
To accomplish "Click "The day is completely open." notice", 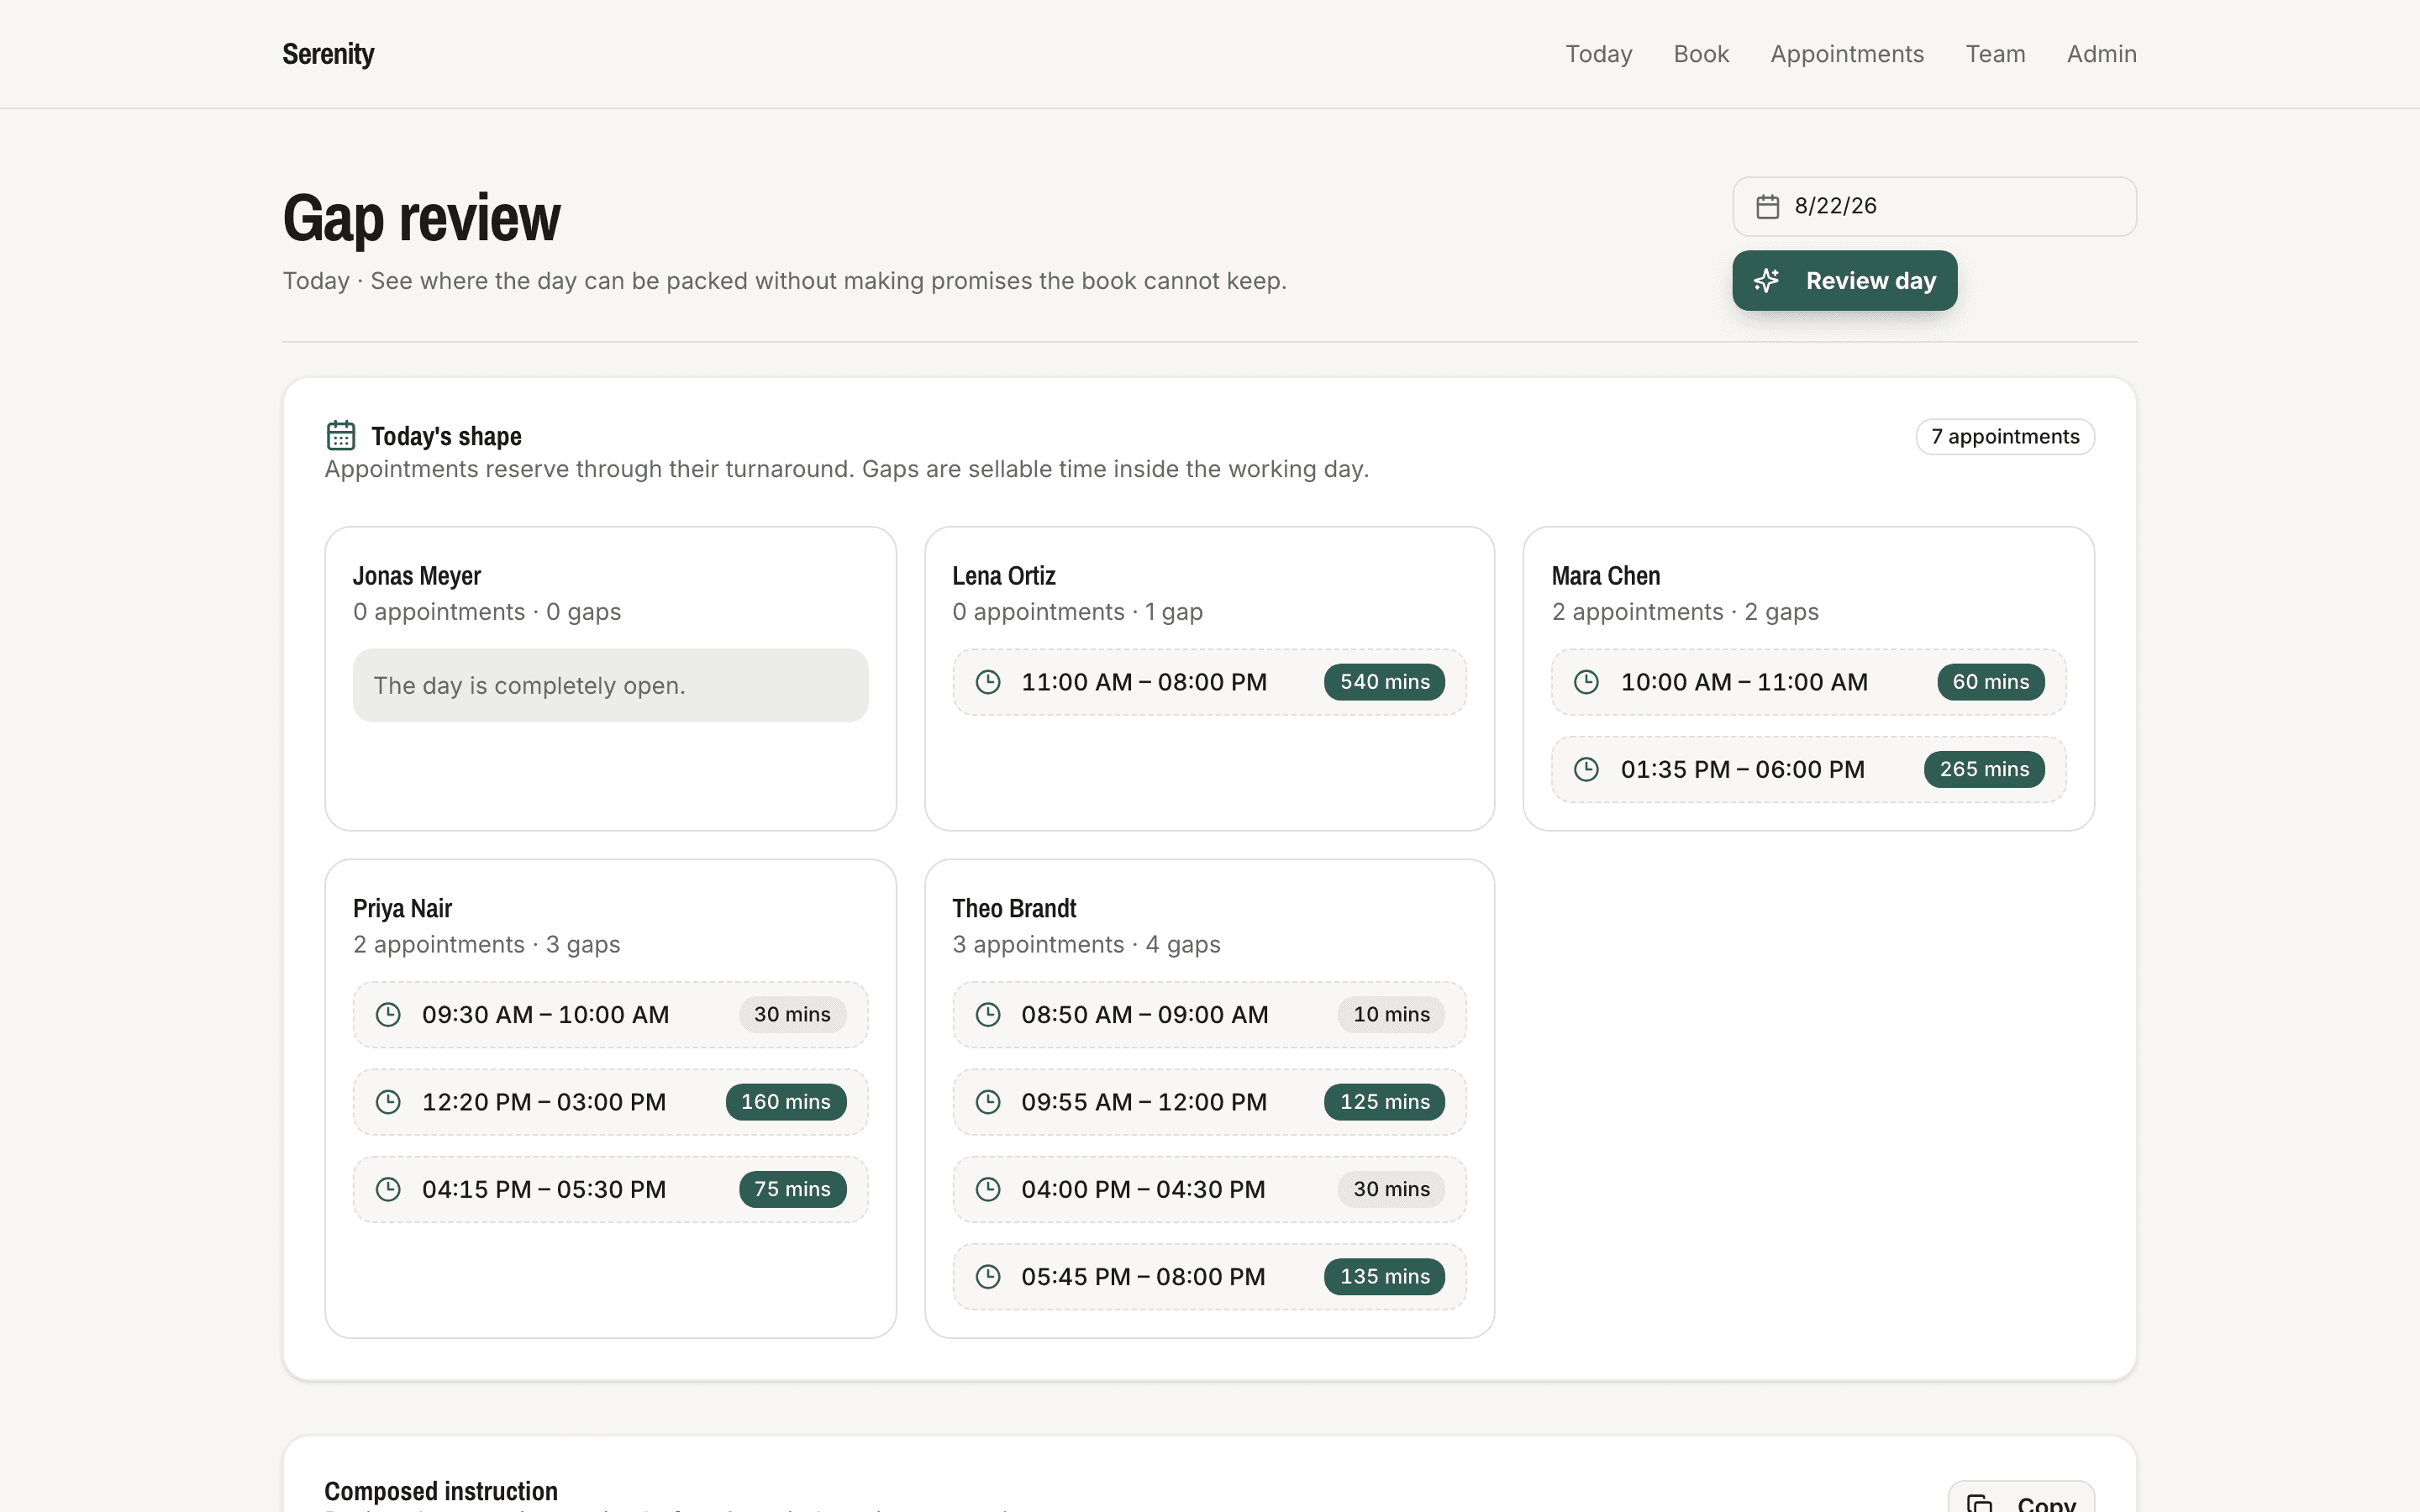I will [610, 686].
